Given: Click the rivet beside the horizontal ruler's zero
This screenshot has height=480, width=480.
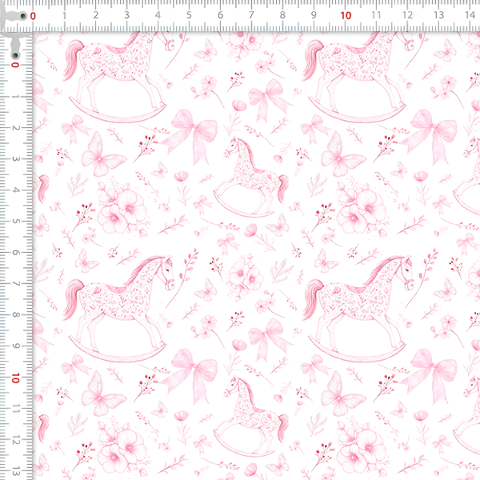Looking at the screenshot, I should (23, 16).
